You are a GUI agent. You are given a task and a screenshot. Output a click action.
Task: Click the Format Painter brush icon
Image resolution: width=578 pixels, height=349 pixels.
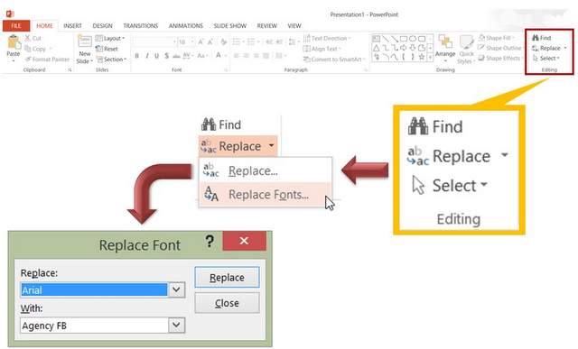point(28,60)
